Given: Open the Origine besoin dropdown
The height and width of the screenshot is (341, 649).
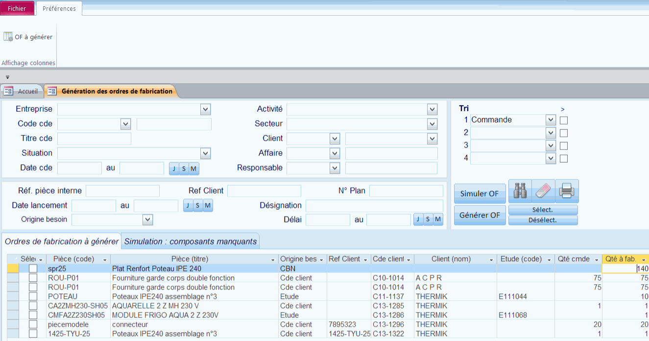Looking at the screenshot, I should 148,219.
